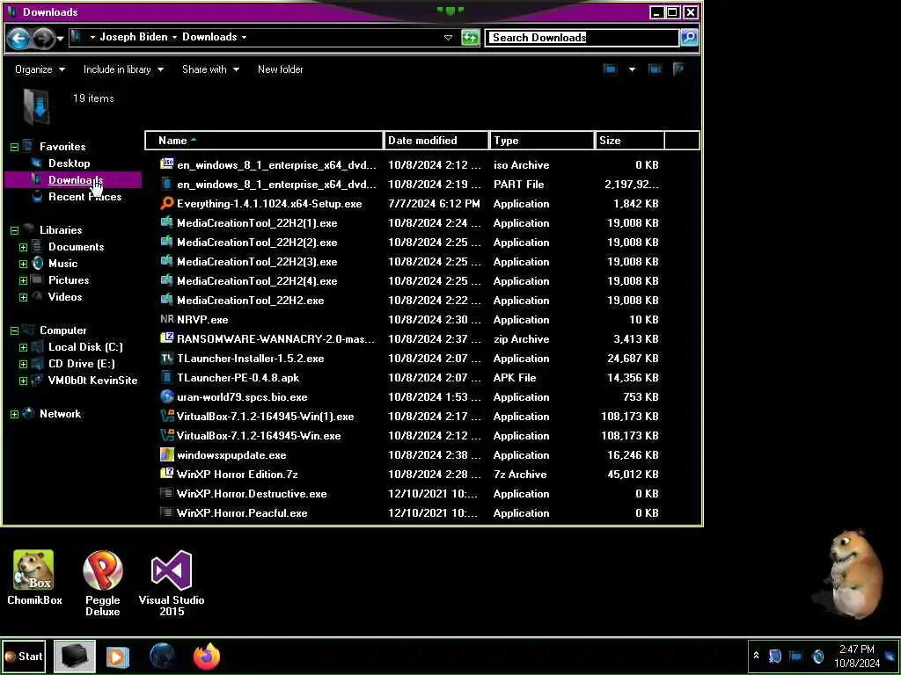This screenshot has width=901, height=675.
Task: Collapse the Libraries tree group
Action: 14,231
